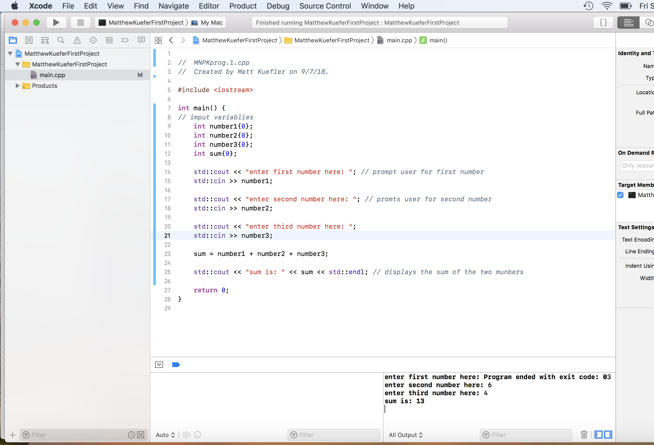Hide the variables view pane toggle
The image size is (654, 445).
click(x=599, y=435)
